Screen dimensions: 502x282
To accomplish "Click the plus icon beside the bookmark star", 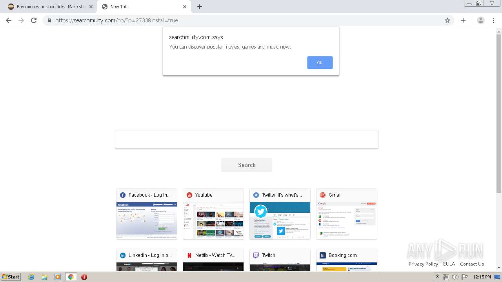I will pos(463,20).
